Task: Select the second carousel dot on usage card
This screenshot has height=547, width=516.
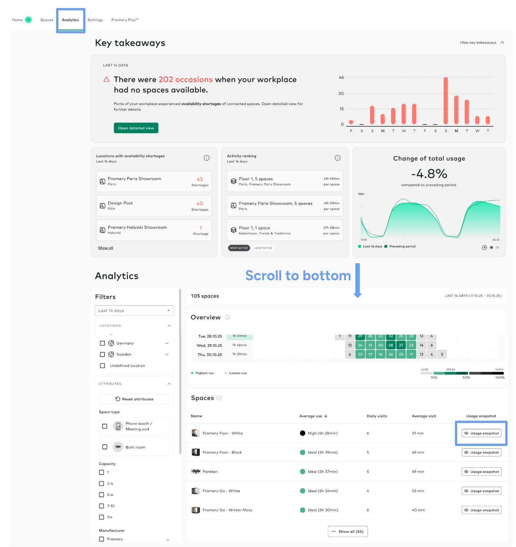Action: coord(497,247)
